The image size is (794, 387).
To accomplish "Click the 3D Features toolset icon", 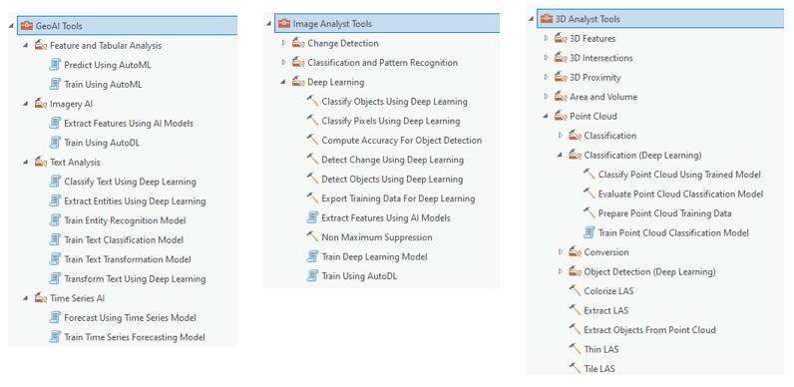I will pyautogui.click(x=561, y=39).
